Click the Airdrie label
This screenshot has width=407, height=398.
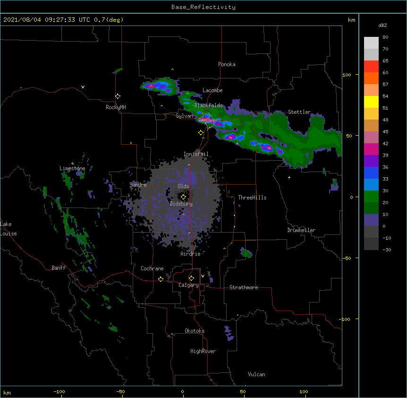(x=190, y=254)
